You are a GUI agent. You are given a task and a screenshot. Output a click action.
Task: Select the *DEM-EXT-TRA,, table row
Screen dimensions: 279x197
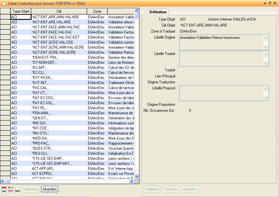click(59, 57)
